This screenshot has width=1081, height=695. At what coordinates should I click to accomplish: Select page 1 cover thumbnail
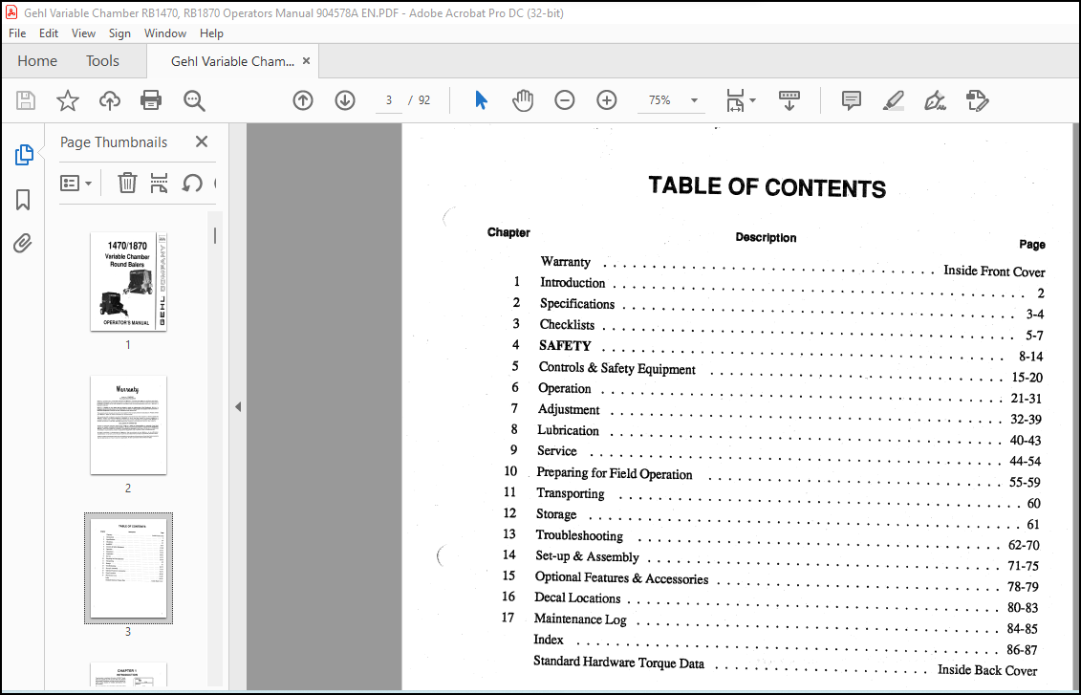[x=128, y=281]
